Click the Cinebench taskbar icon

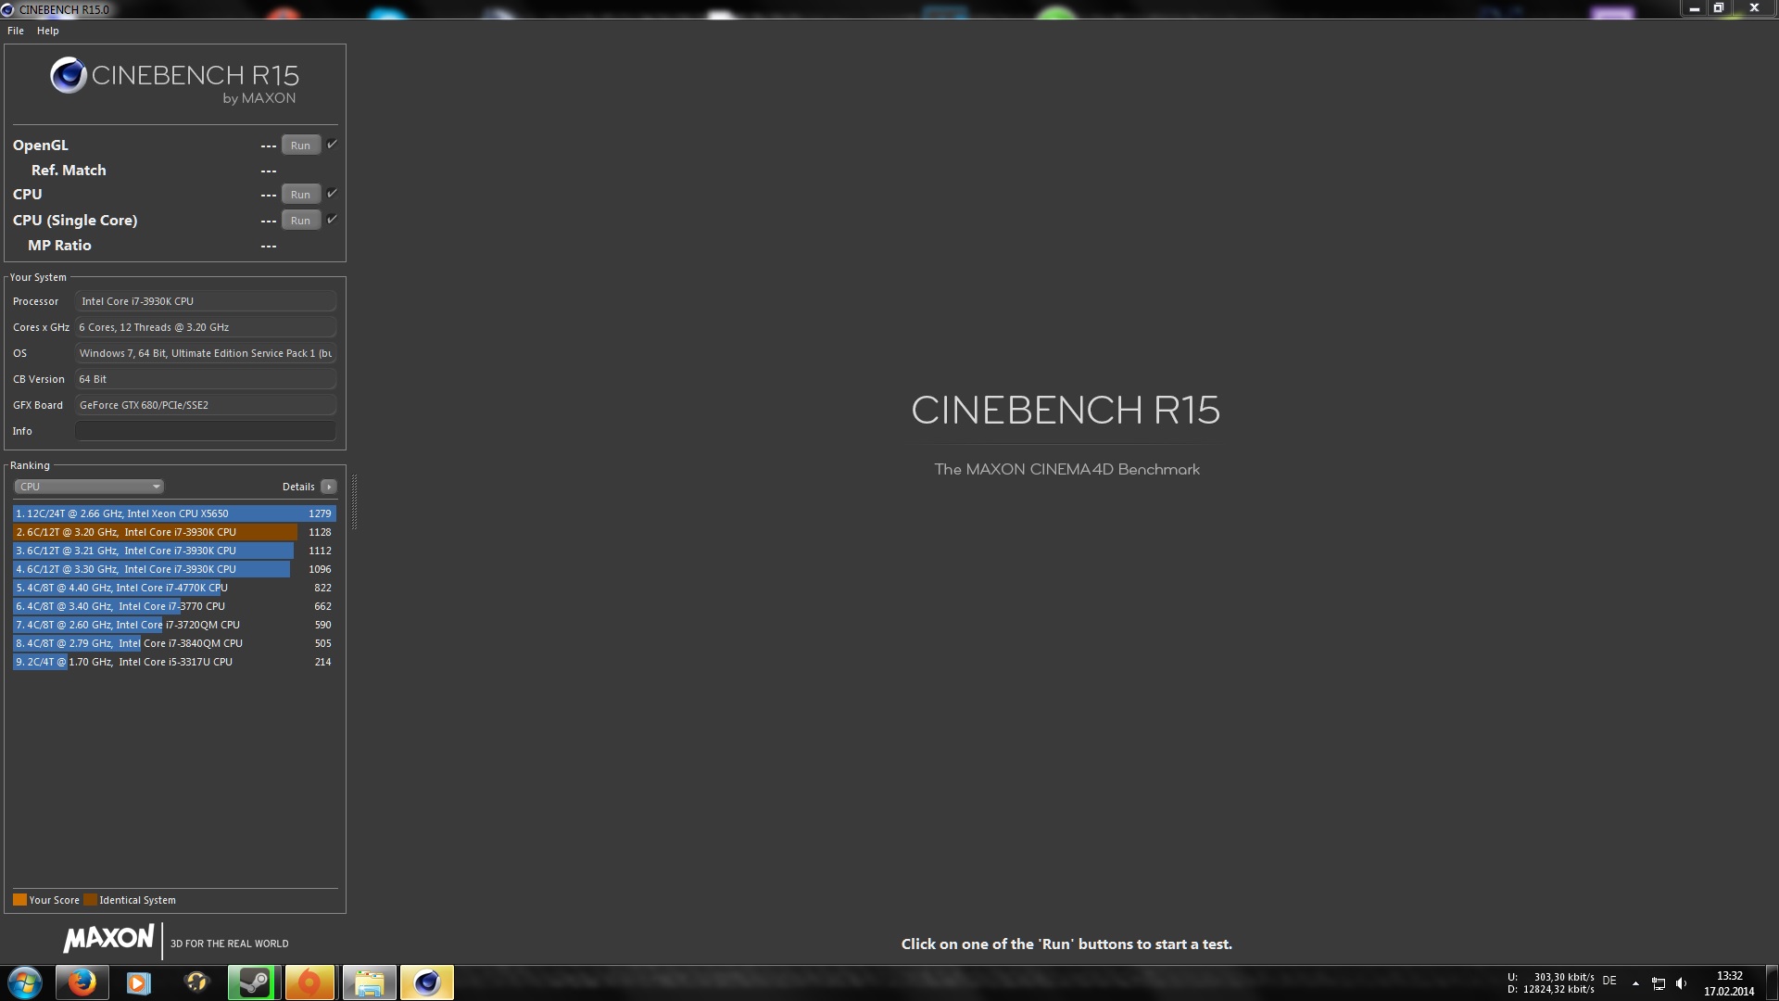click(x=426, y=982)
